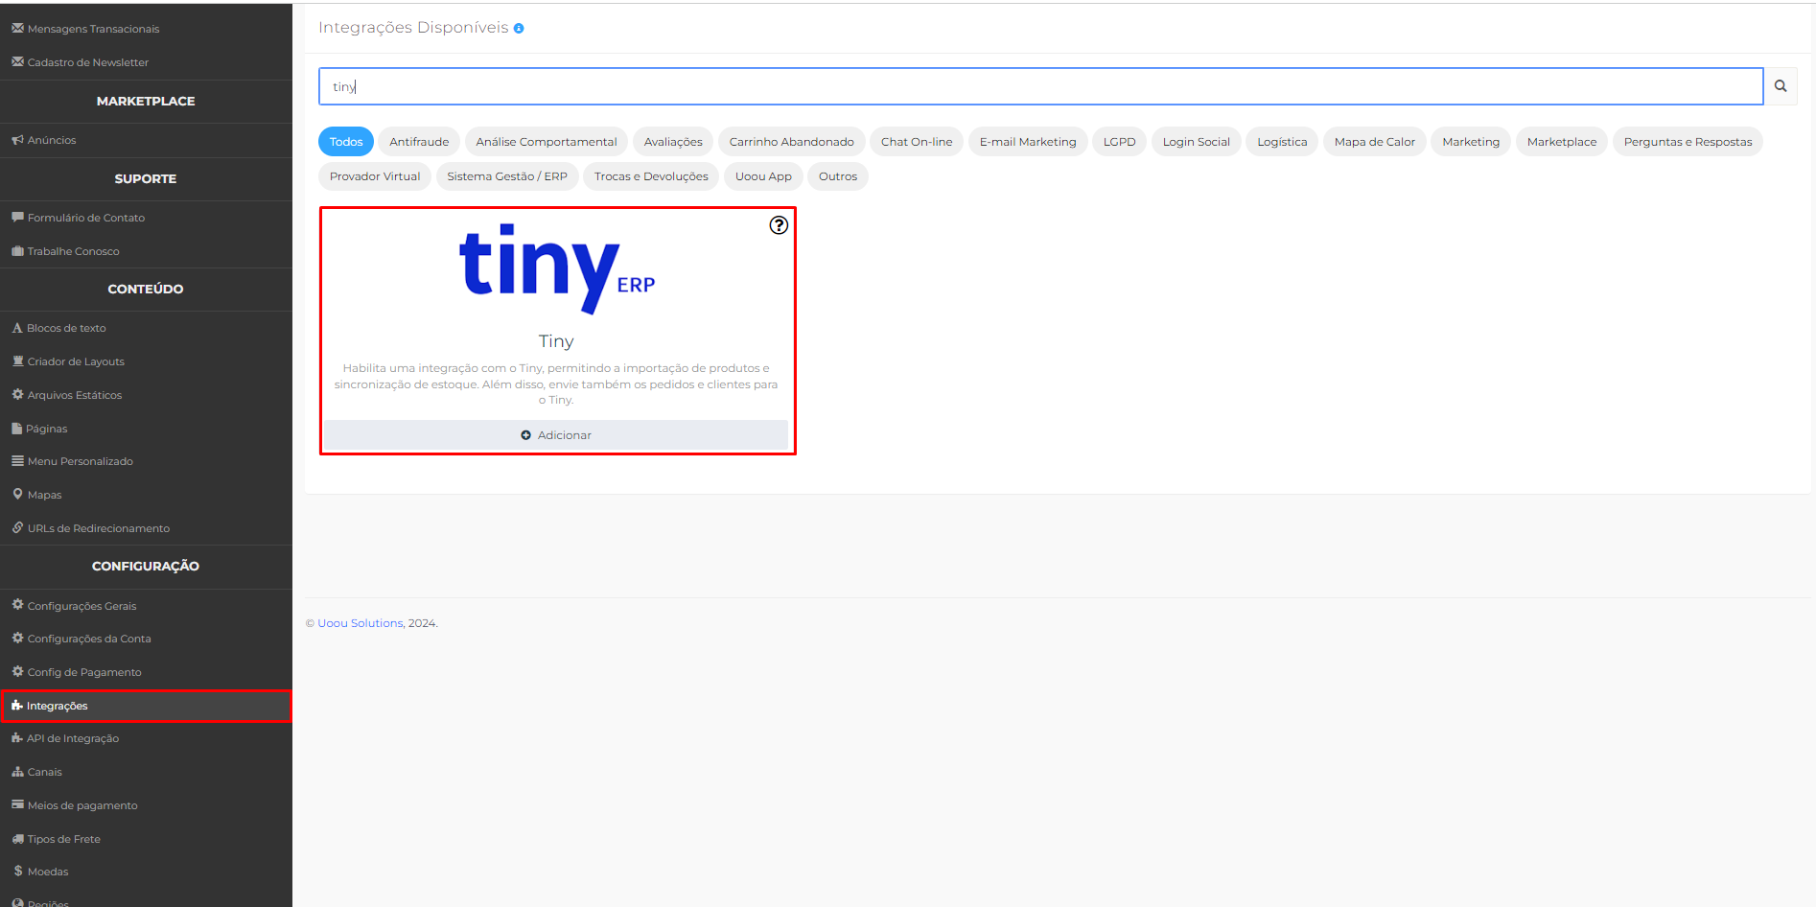The height and width of the screenshot is (907, 1816).
Task: Choose the Uoou App filter
Action: coord(763,176)
